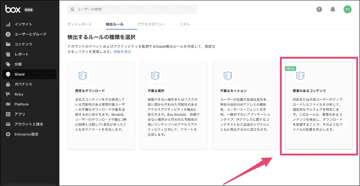
Task: Select Governance in the sidebar
Action: (23, 84)
